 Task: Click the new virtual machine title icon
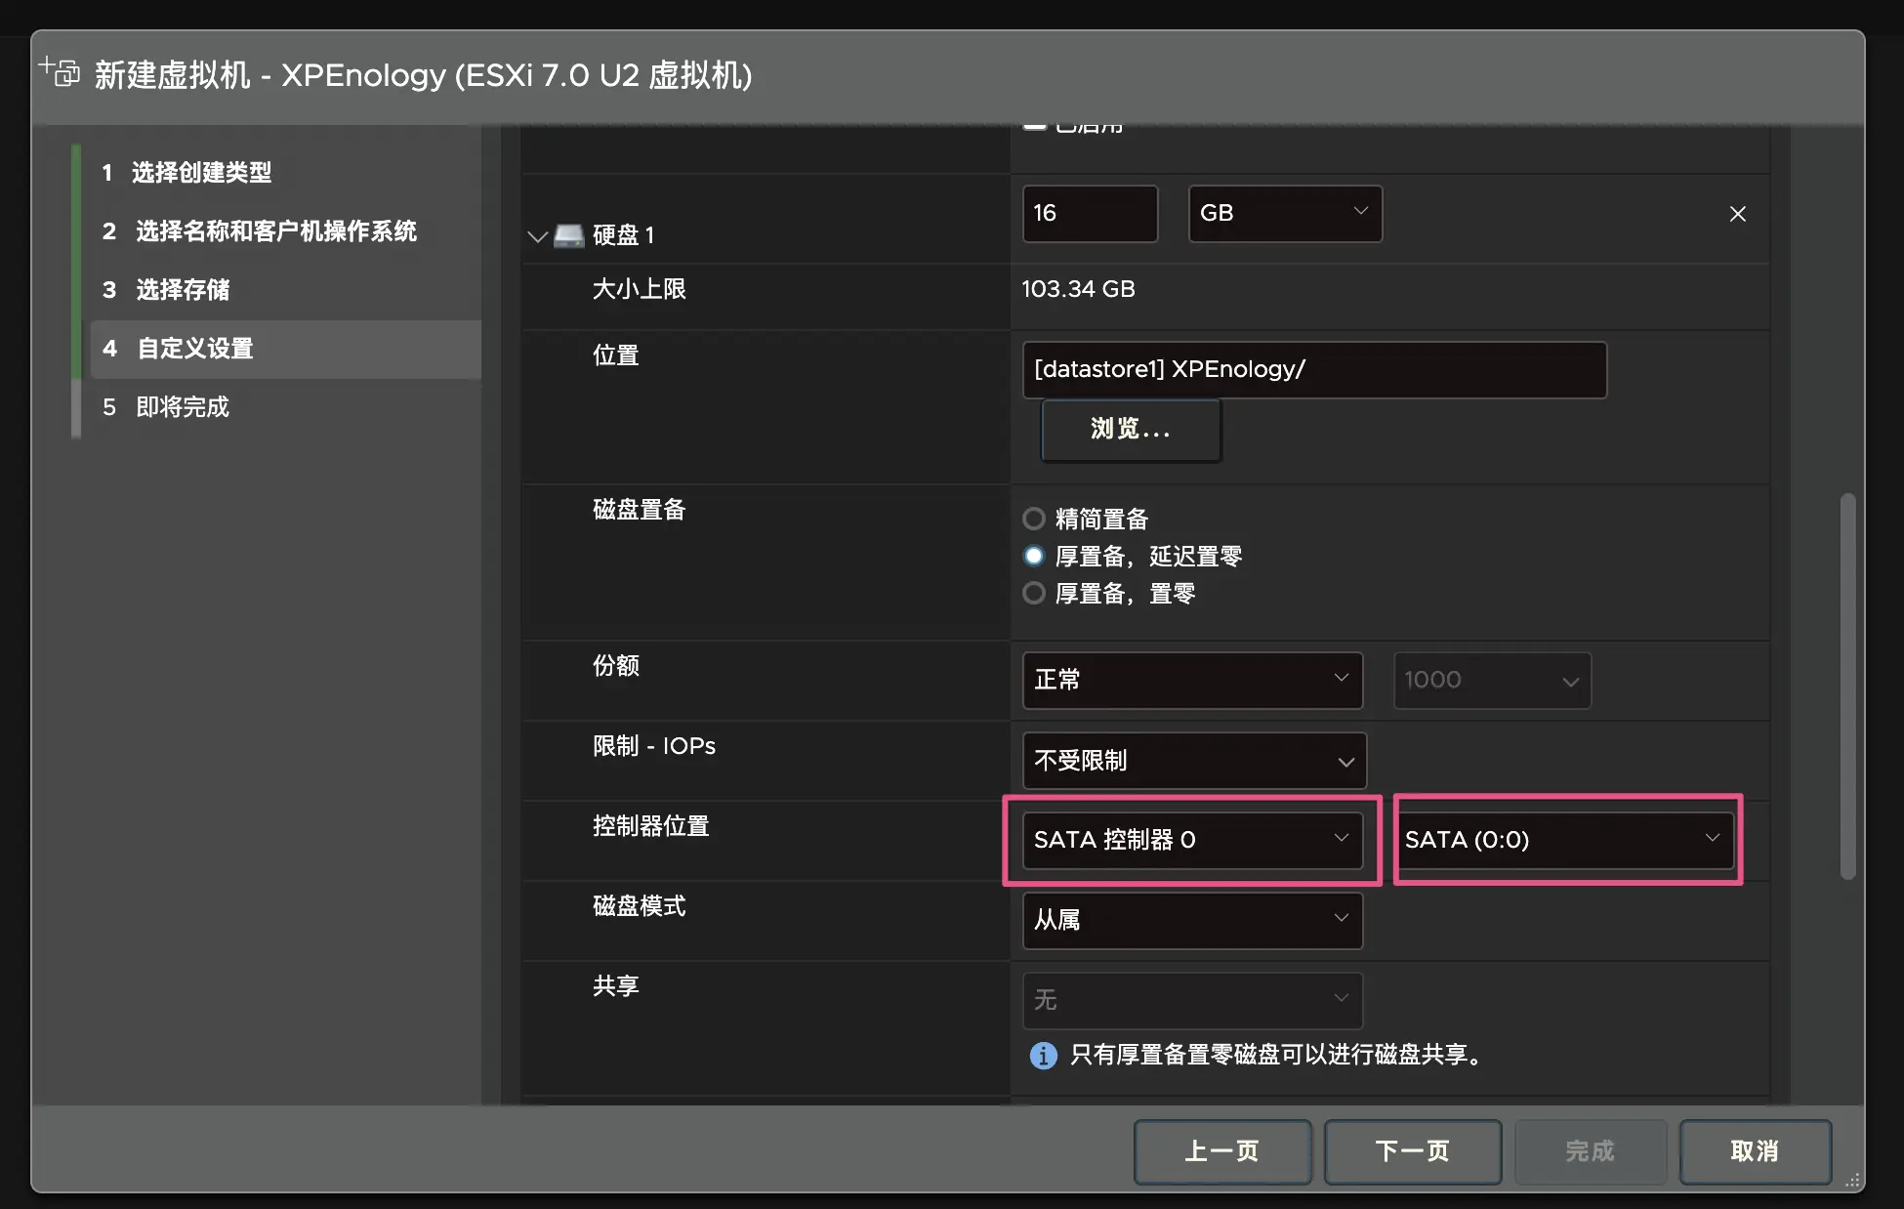[61, 72]
